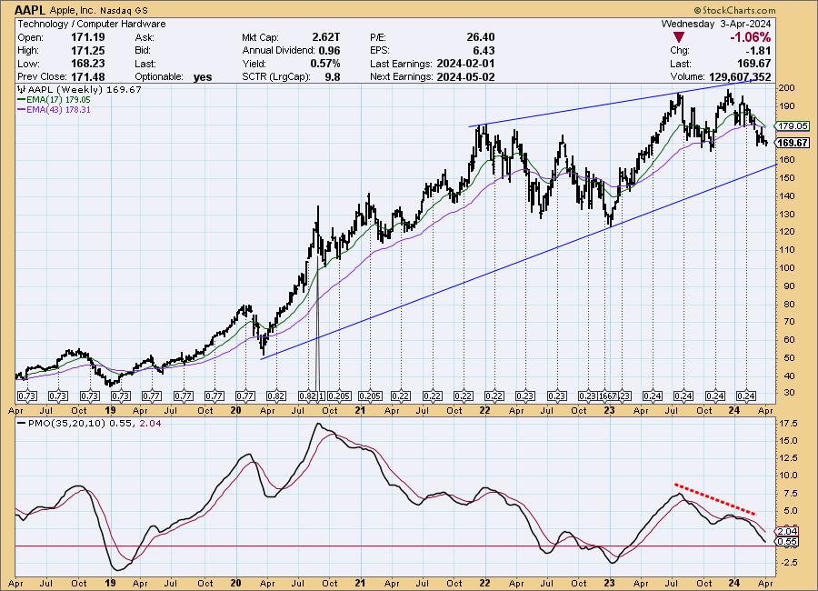Click year '23' on the PMO panel time axis

click(609, 583)
